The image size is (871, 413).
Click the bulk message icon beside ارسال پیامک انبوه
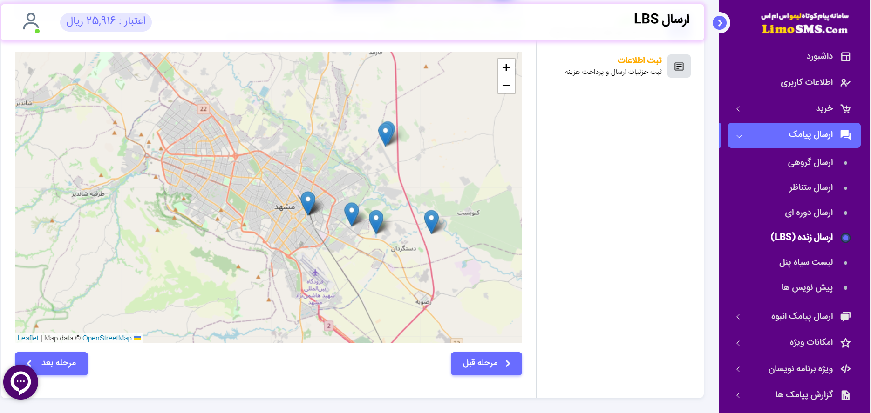pos(845,317)
